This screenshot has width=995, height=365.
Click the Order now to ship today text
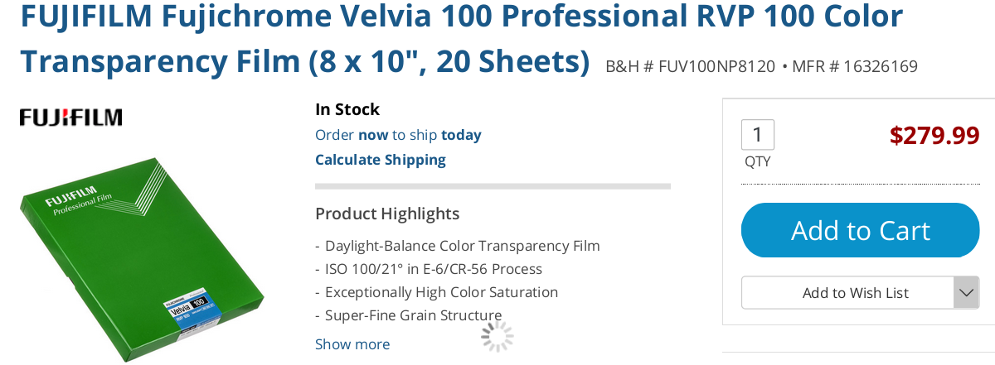point(398,135)
